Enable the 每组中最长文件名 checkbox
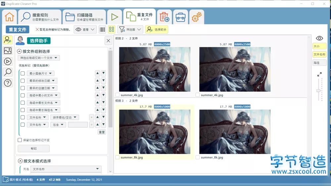The width and height of the screenshot is (331, 186). 23,103
